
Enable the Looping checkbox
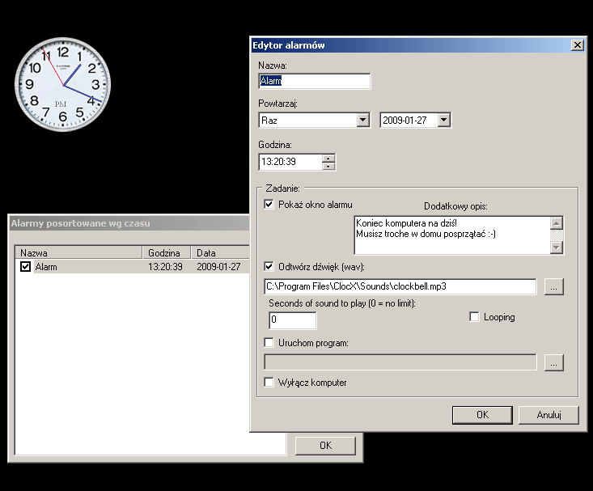coord(475,317)
